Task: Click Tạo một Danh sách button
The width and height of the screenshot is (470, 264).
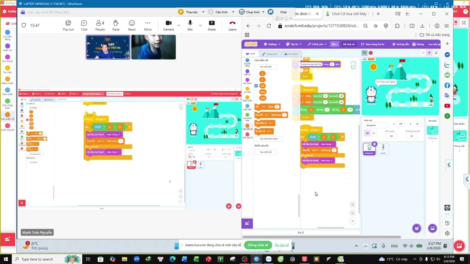Action: coord(268,139)
